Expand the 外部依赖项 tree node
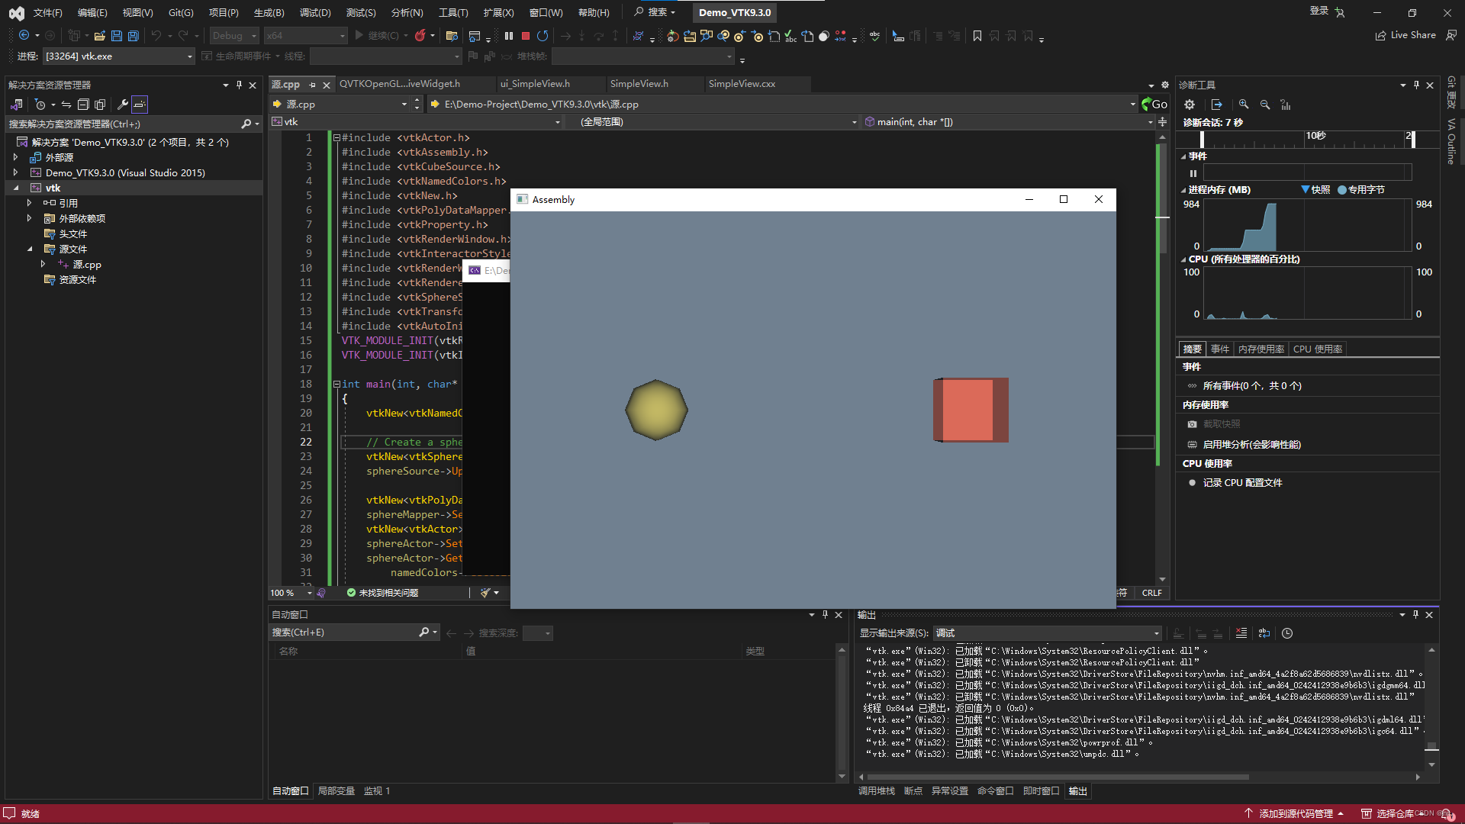The width and height of the screenshot is (1465, 824). tap(30, 218)
